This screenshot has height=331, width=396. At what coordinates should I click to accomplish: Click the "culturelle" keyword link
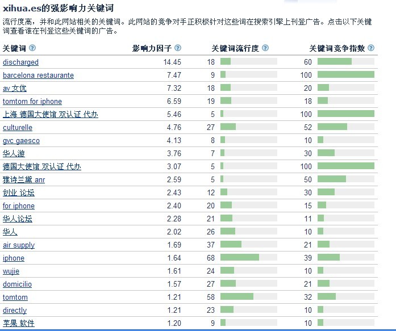[x=18, y=128]
